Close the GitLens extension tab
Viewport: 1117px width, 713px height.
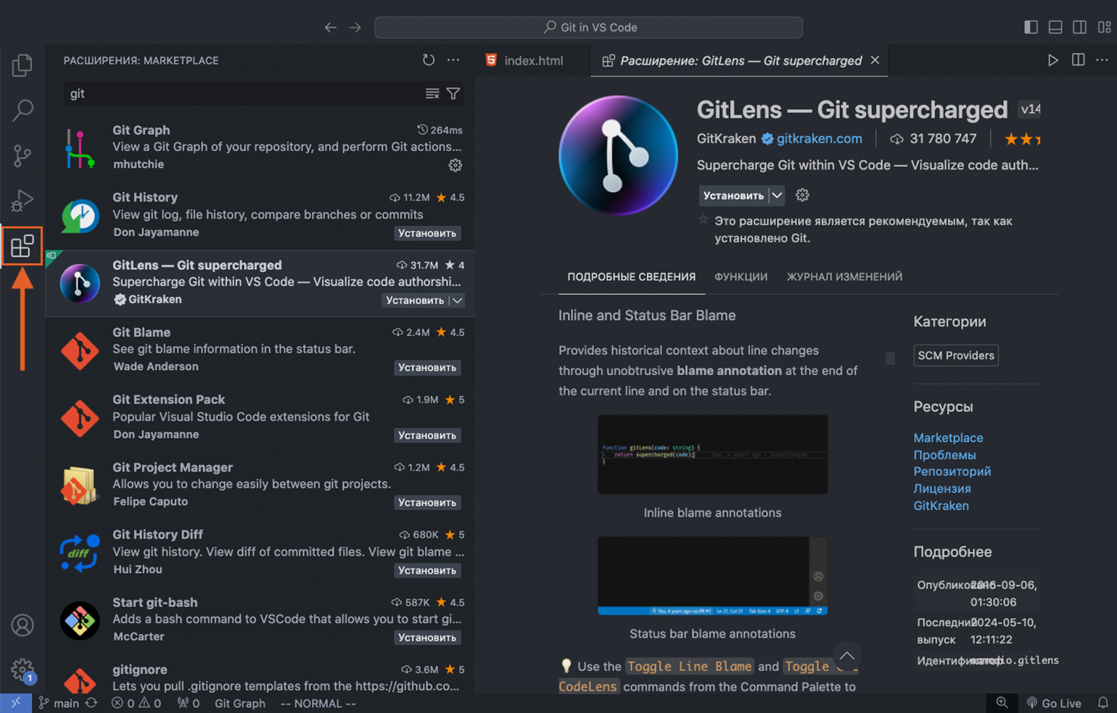tap(875, 60)
